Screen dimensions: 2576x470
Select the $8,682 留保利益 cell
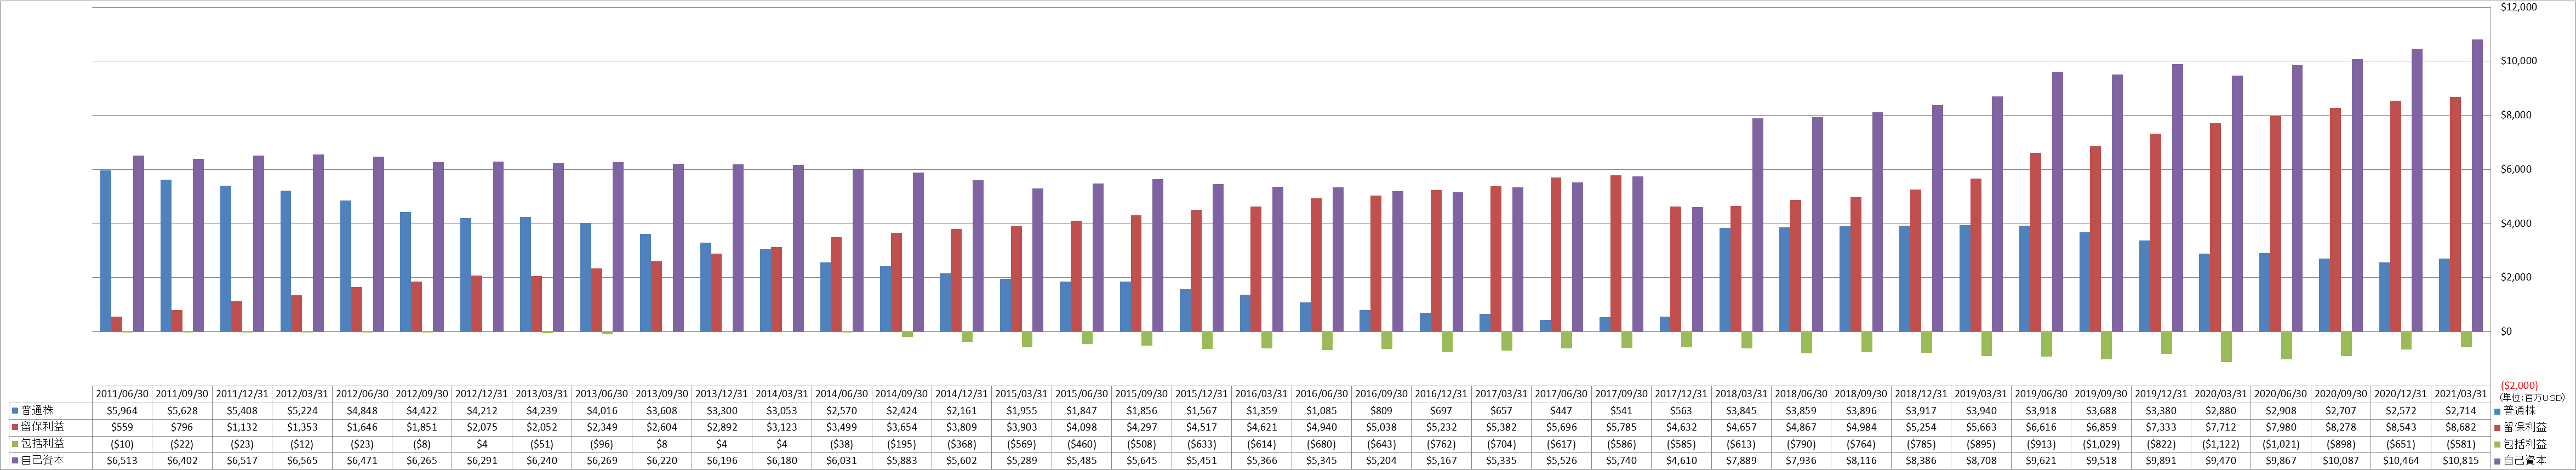point(2461,427)
